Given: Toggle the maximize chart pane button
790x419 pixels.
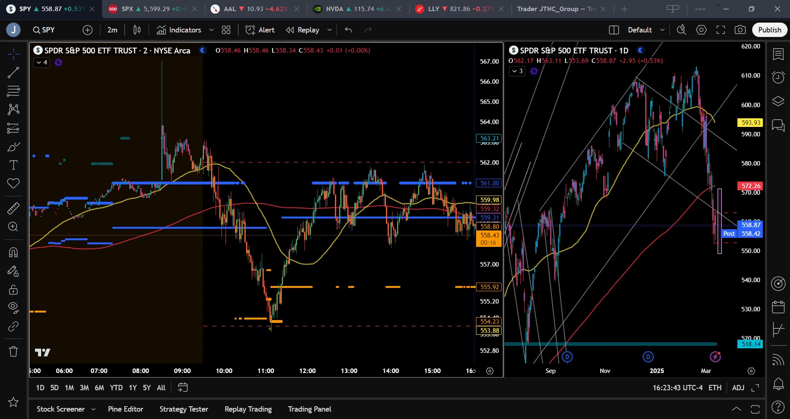Looking at the screenshot, I should point(755,388).
